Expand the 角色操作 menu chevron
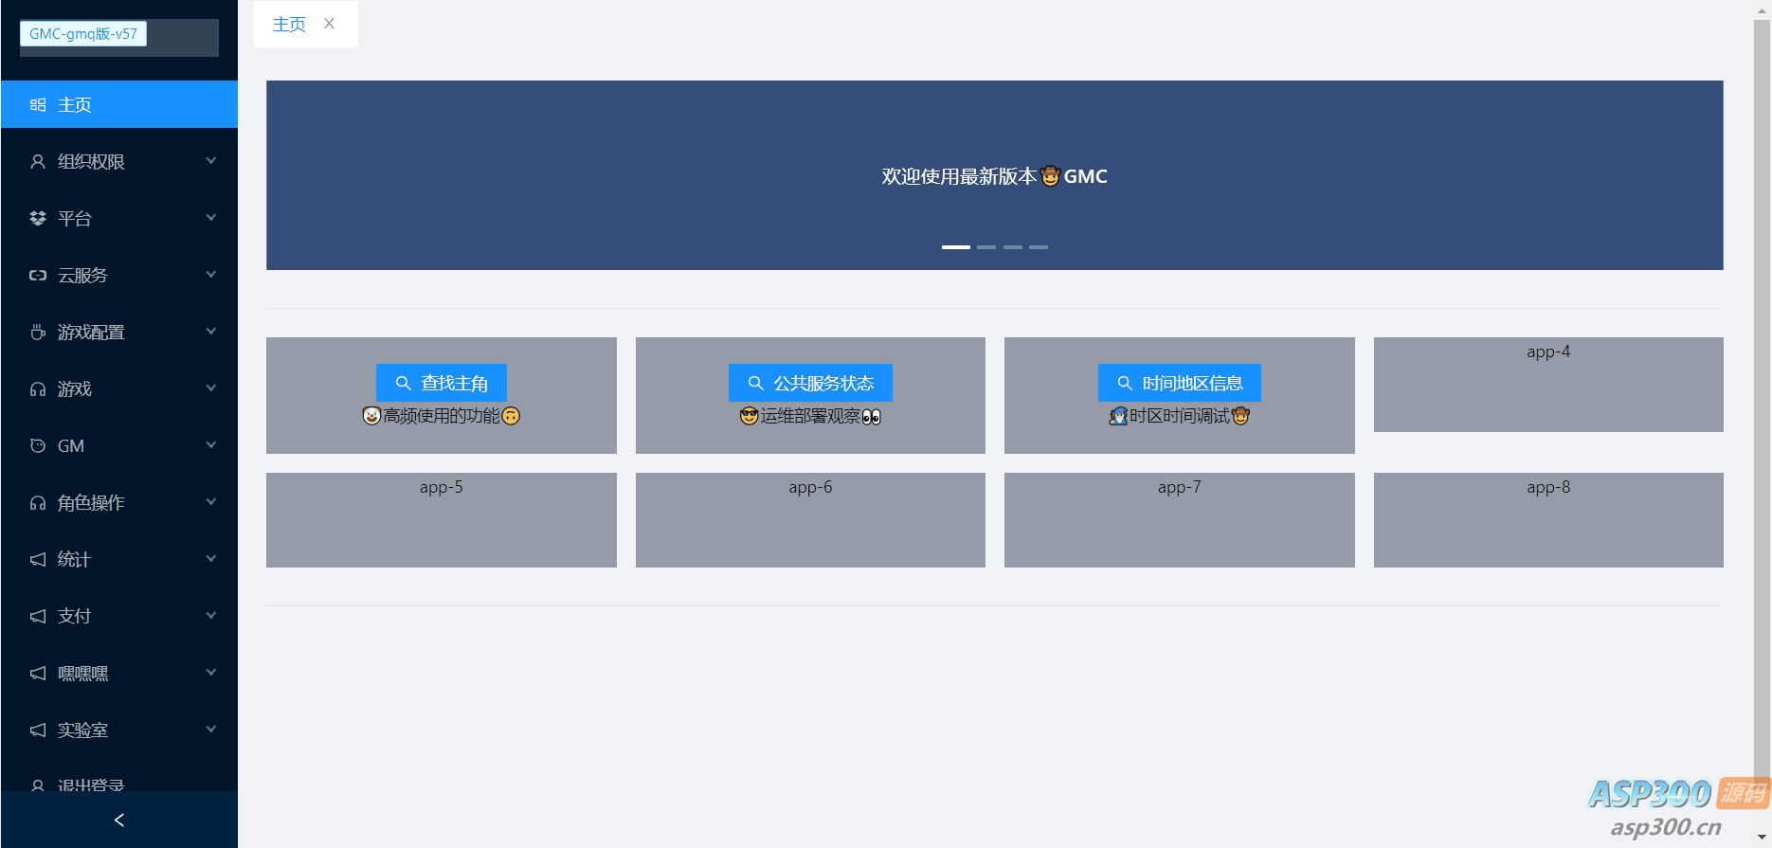 211,502
